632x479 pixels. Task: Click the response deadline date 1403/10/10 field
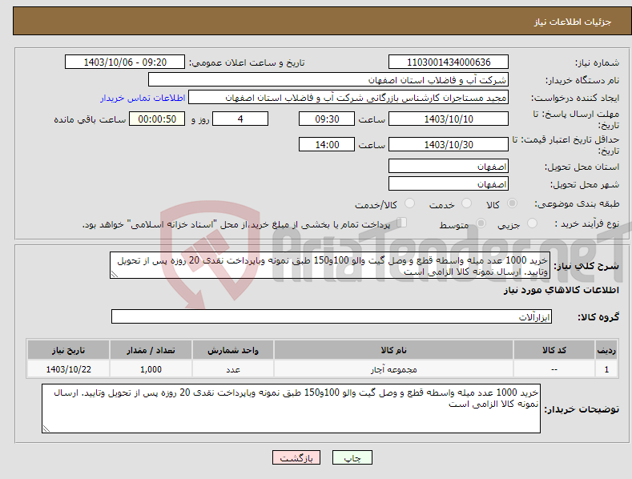[x=449, y=119]
